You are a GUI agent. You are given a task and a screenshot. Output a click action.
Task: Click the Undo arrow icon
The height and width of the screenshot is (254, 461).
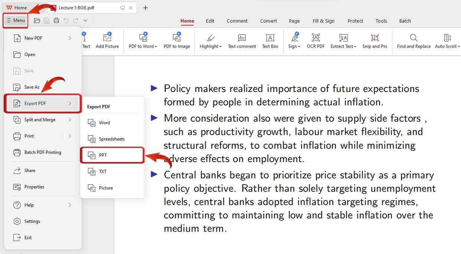[66, 21]
